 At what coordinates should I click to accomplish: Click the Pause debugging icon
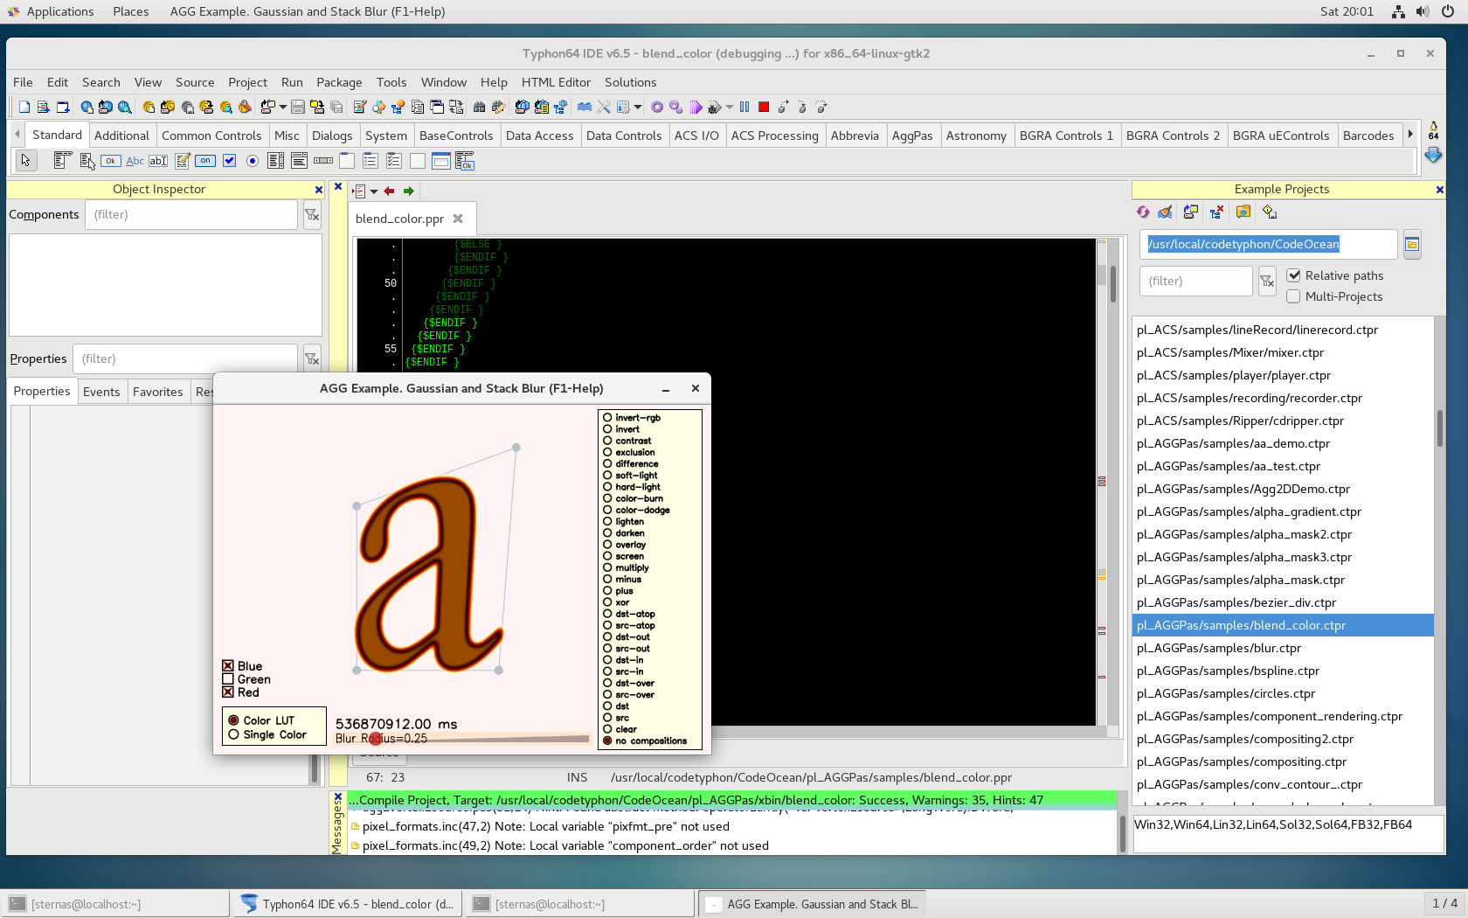[744, 107]
